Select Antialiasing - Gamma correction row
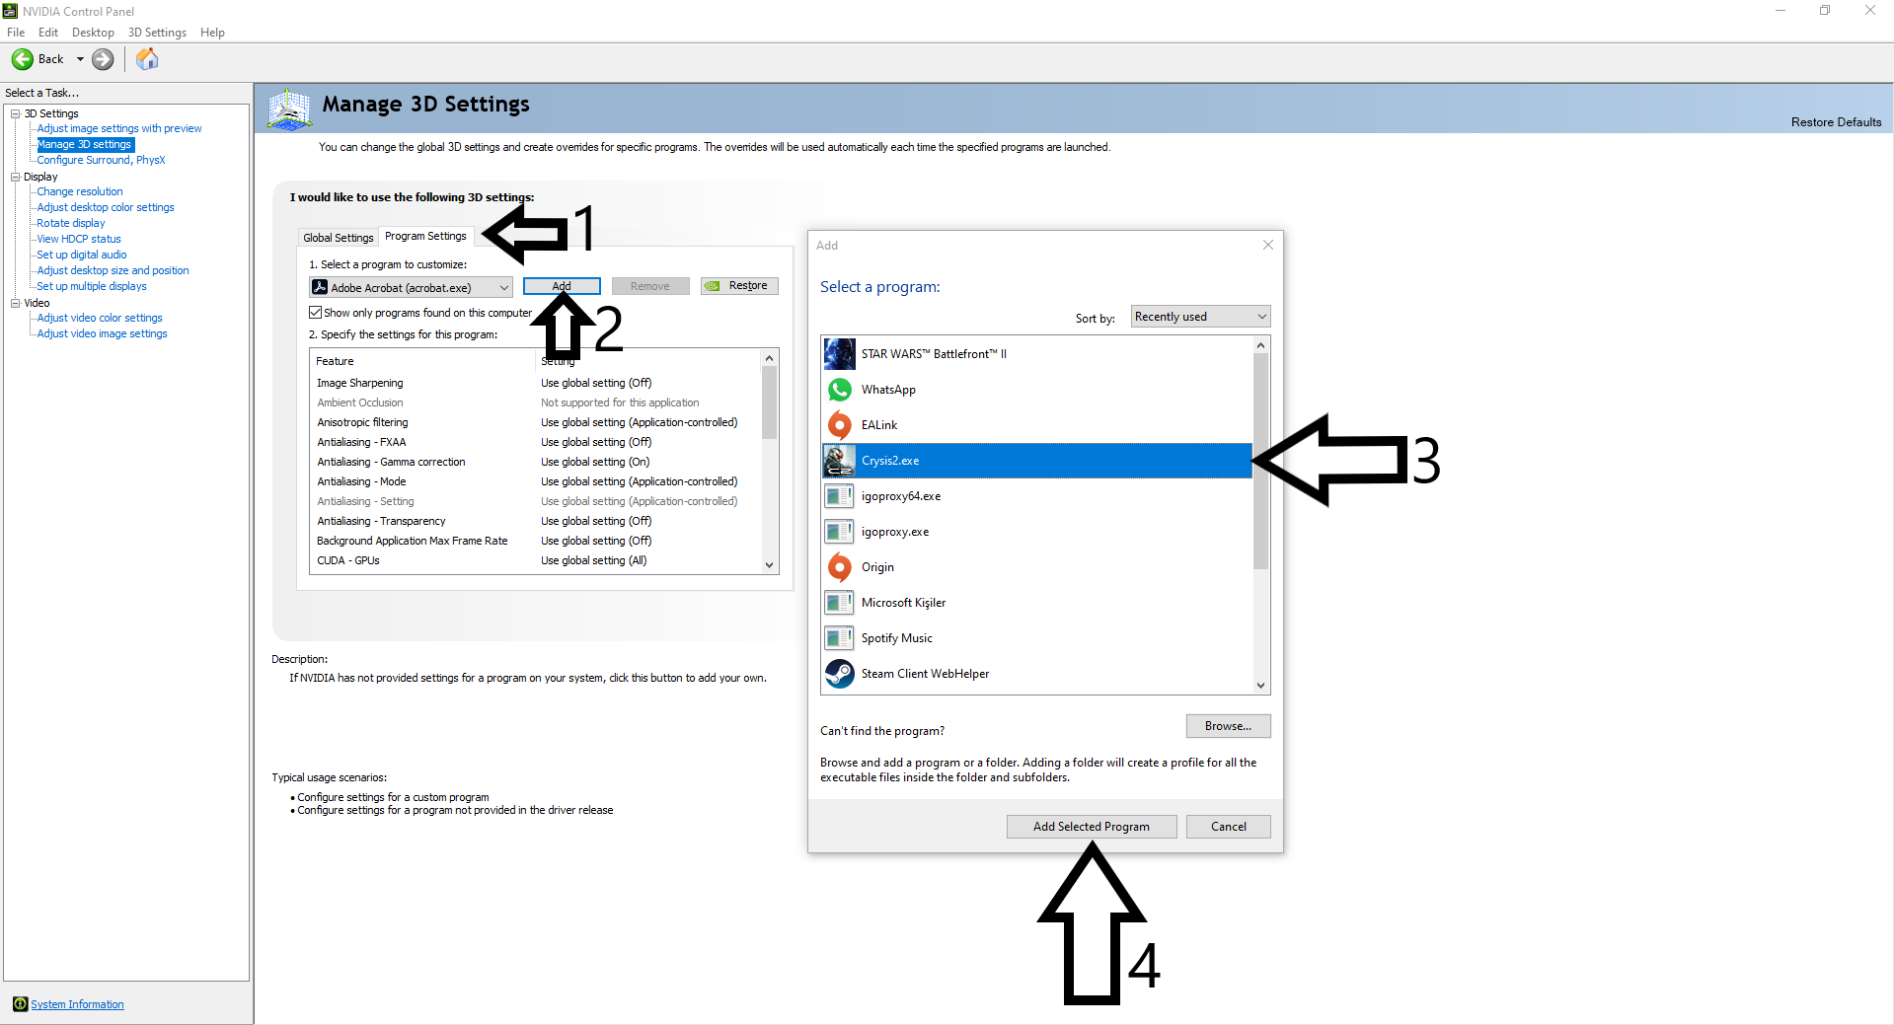Viewport: 1894px width, 1025px height. pyautogui.click(x=536, y=462)
